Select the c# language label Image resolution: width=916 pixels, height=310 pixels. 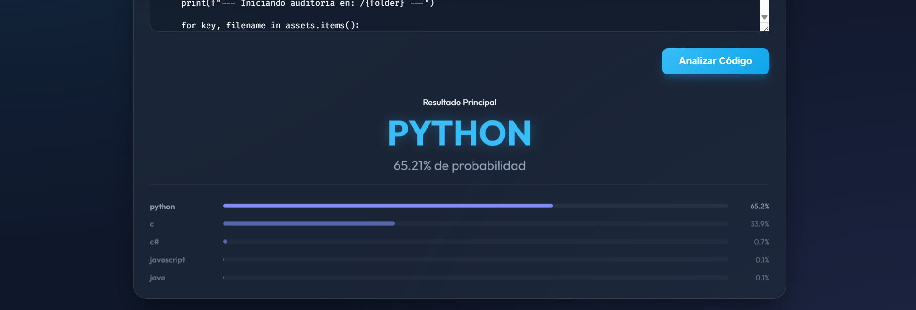point(154,242)
